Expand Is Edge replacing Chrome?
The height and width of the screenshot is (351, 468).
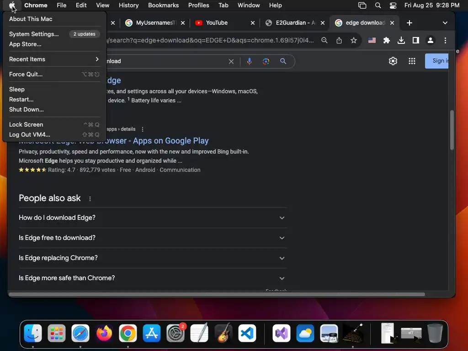tap(153, 258)
